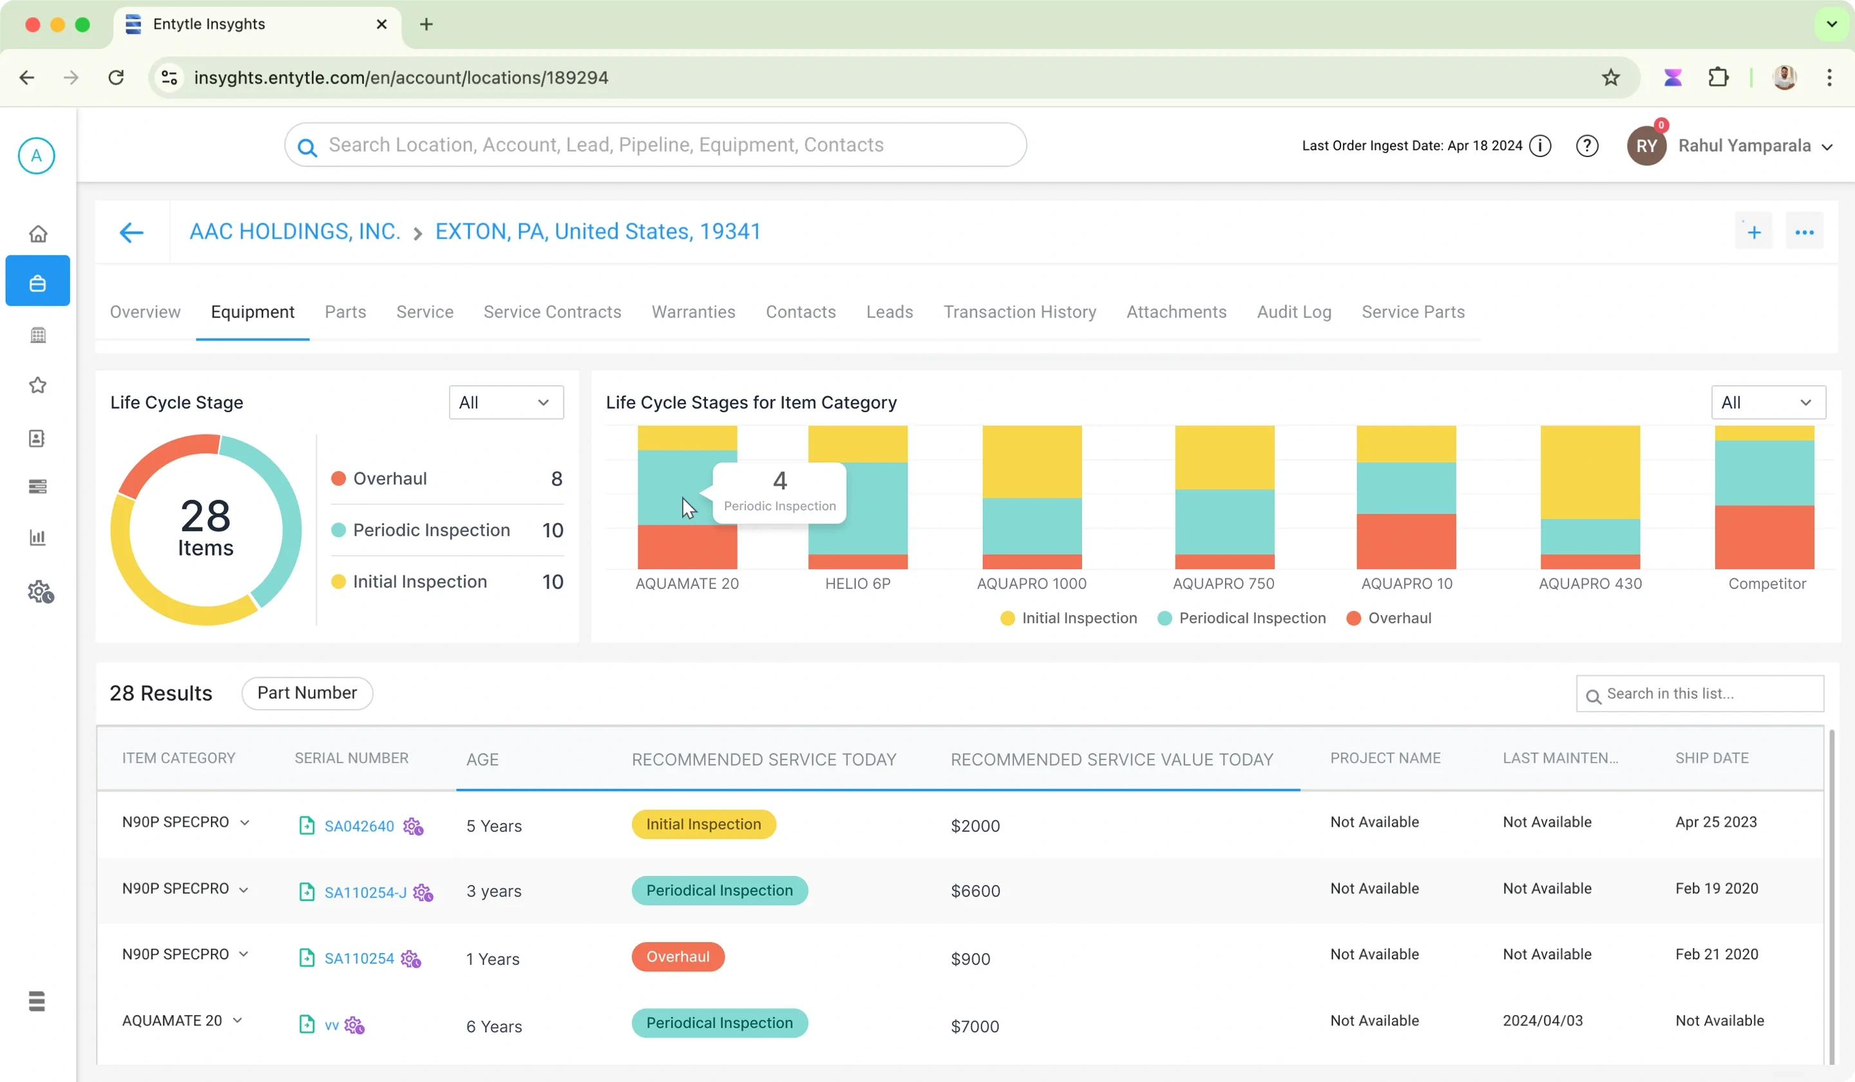Toggle Periodical Inspection legend in bar chart
The image size is (1855, 1082).
[1241, 618]
